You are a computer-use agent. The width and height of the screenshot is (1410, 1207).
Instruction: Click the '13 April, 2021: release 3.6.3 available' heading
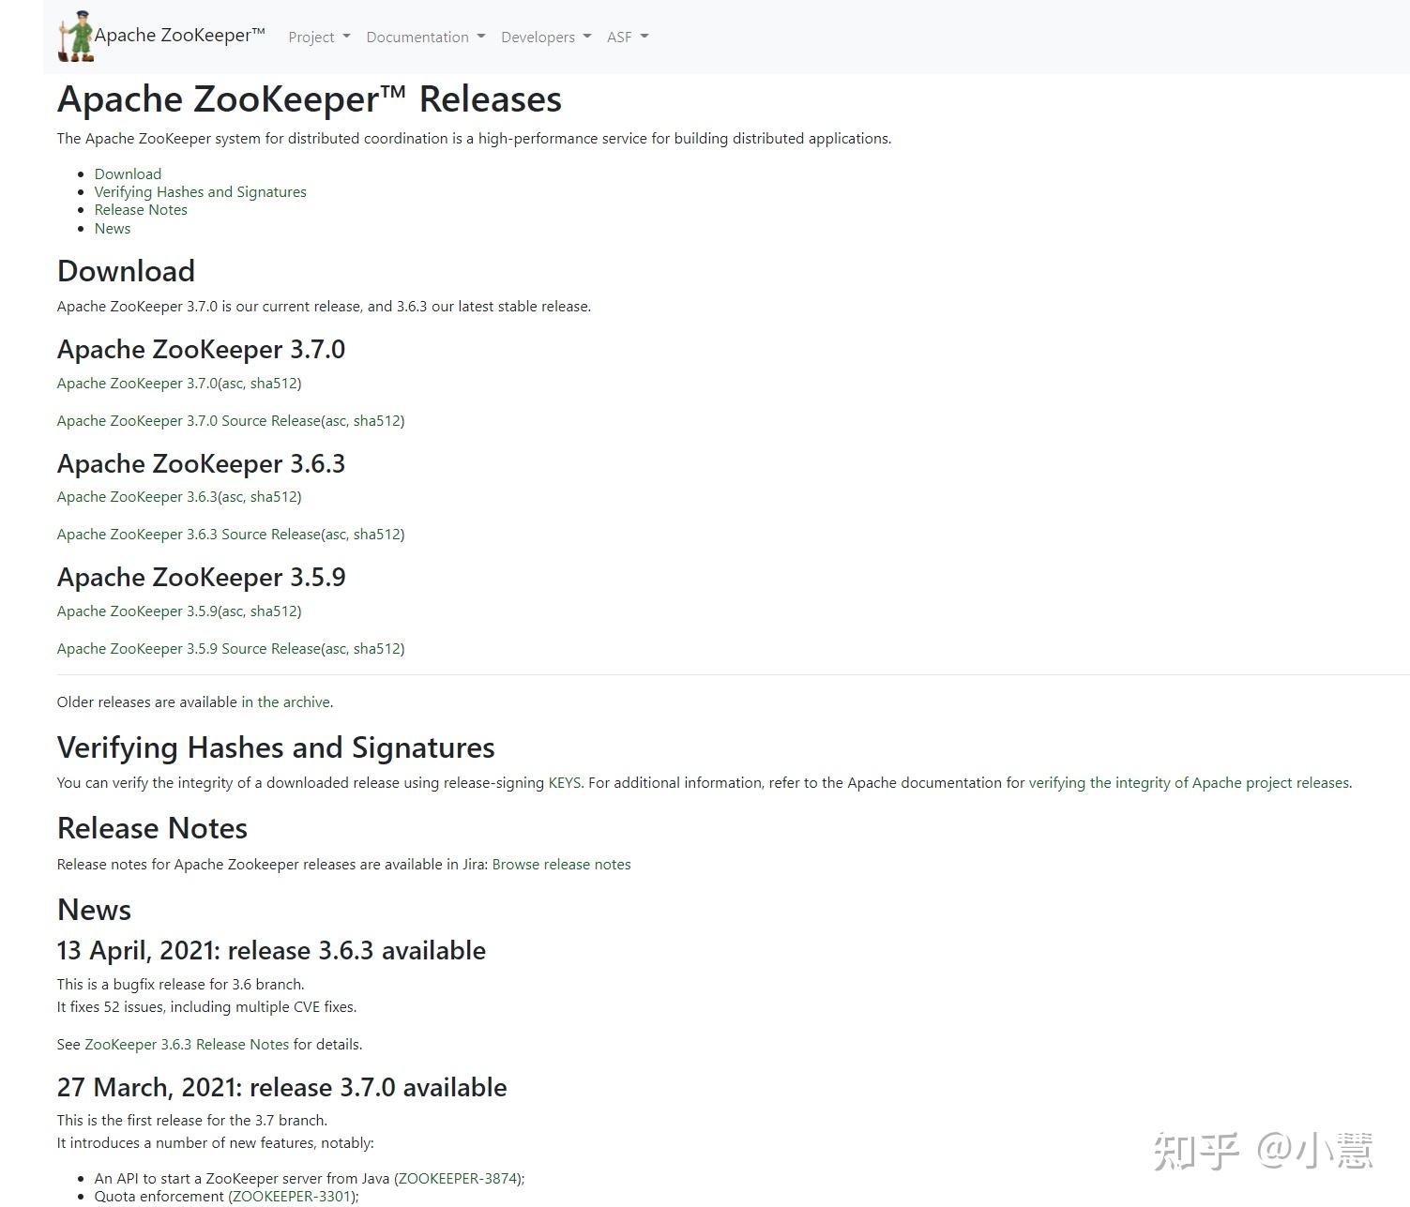coord(271,950)
